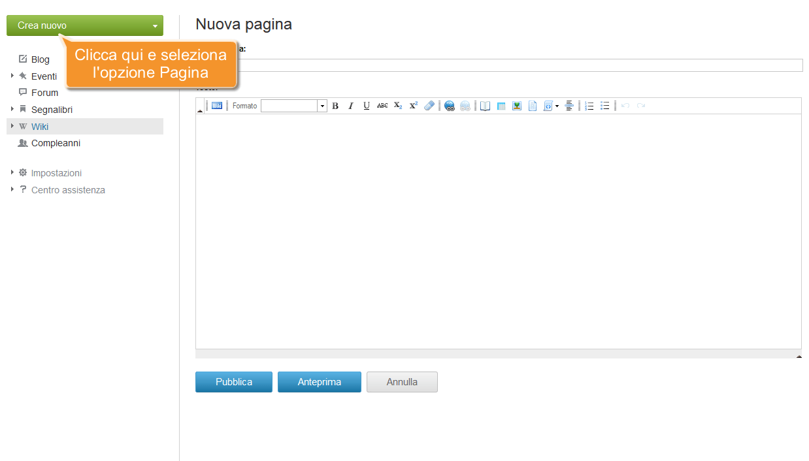
Task: Collapse the editor toolbar with the triangle
Action: [x=200, y=111]
